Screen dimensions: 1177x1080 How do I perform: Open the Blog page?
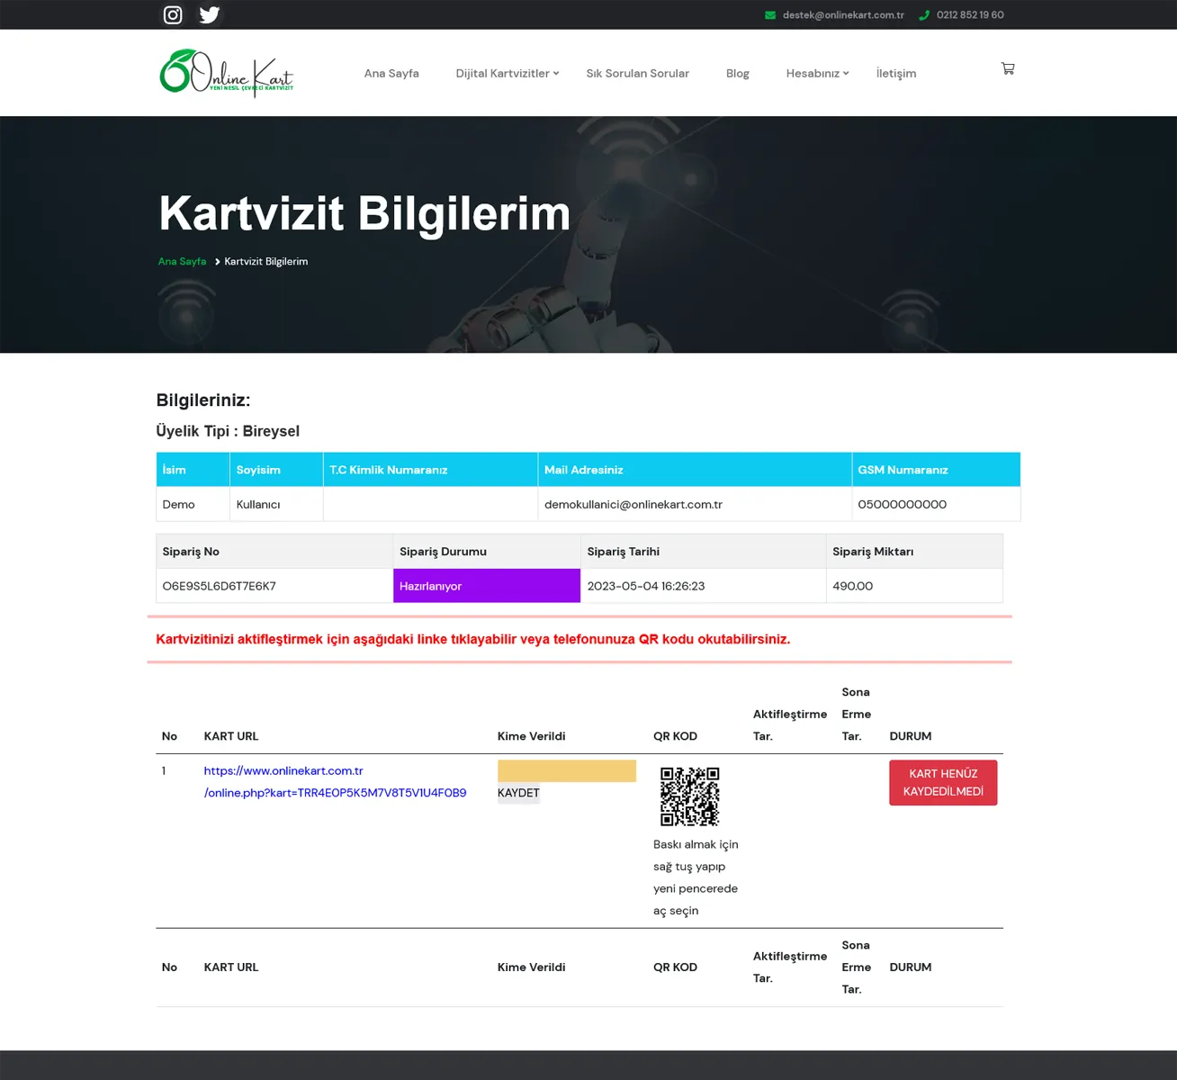pos(738,74)
